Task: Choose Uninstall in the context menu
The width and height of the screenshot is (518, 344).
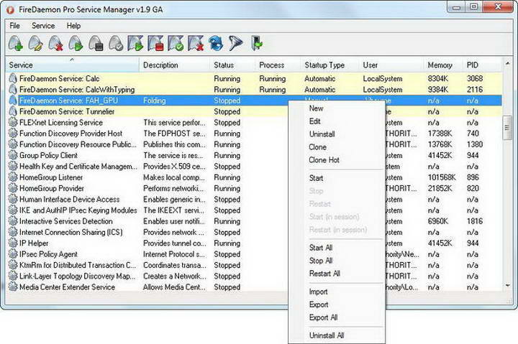Action: pyautogui.click(x=337, y=134)
